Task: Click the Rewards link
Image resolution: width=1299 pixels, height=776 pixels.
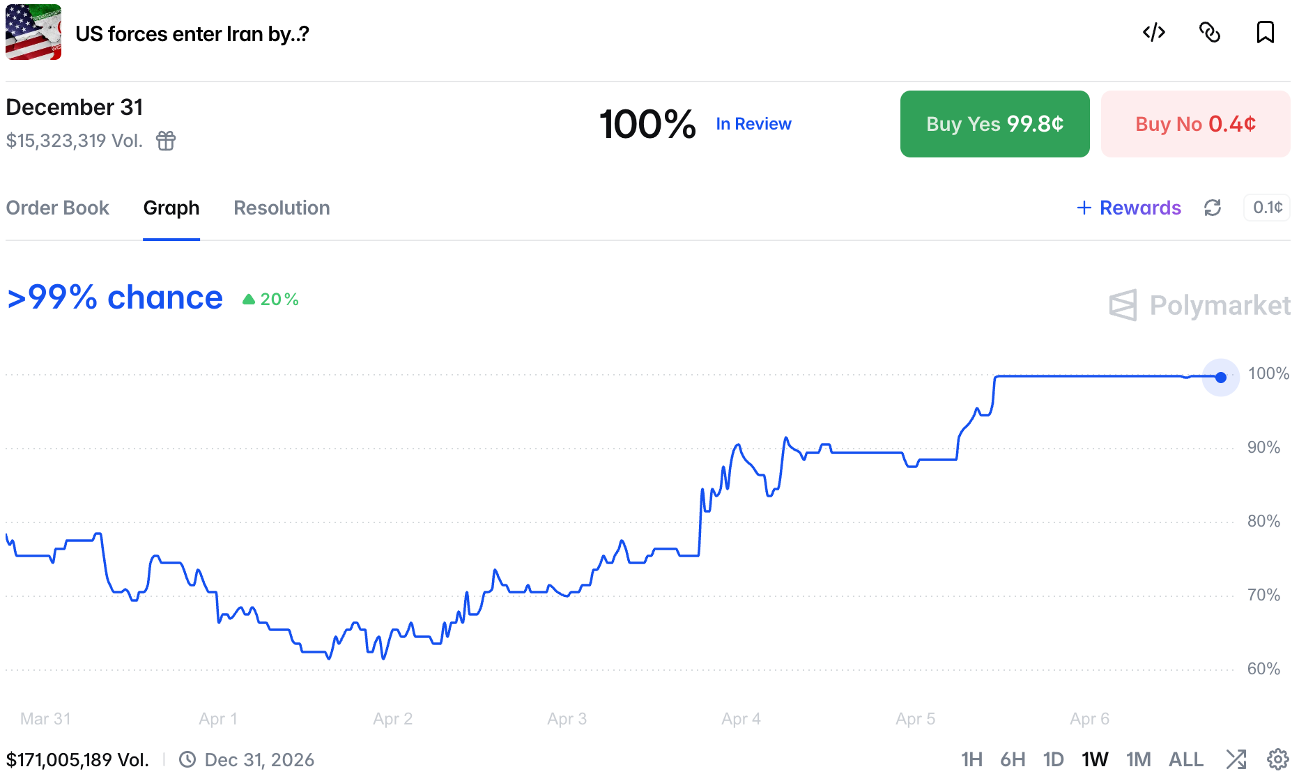Action: [1129, 208]
